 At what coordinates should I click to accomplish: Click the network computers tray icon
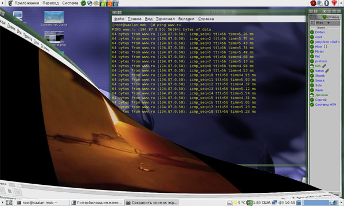click(x=320, y=3)
